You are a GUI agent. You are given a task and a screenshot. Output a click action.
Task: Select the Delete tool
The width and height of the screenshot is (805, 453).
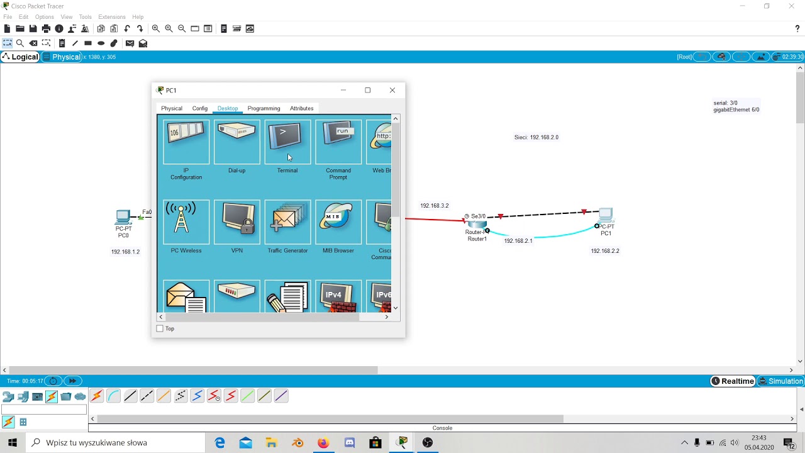point(33,43)
